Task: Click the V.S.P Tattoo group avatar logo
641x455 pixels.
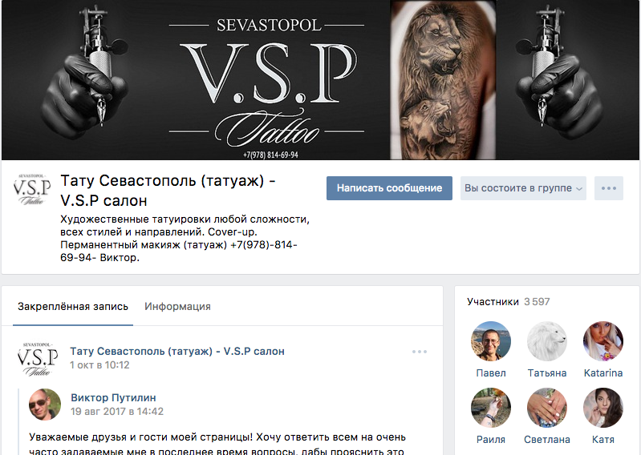Action: [x=32, y=190]
